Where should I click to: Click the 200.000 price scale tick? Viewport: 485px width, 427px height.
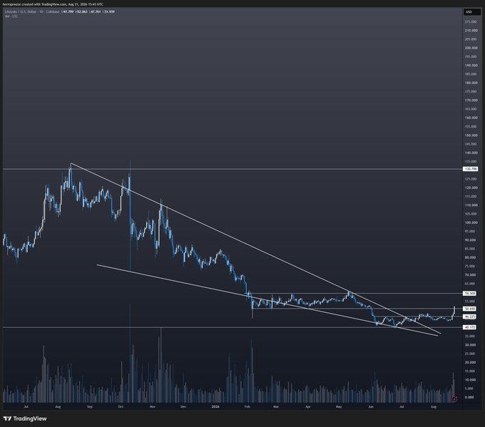pos(471,48)
